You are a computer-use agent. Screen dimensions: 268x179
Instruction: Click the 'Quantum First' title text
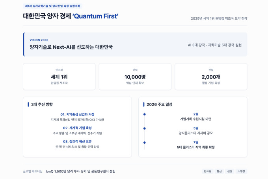[x=95, y=16]
